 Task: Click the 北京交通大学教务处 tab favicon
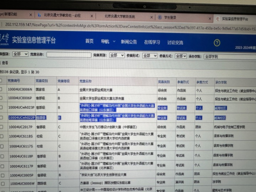click(39, 15)
